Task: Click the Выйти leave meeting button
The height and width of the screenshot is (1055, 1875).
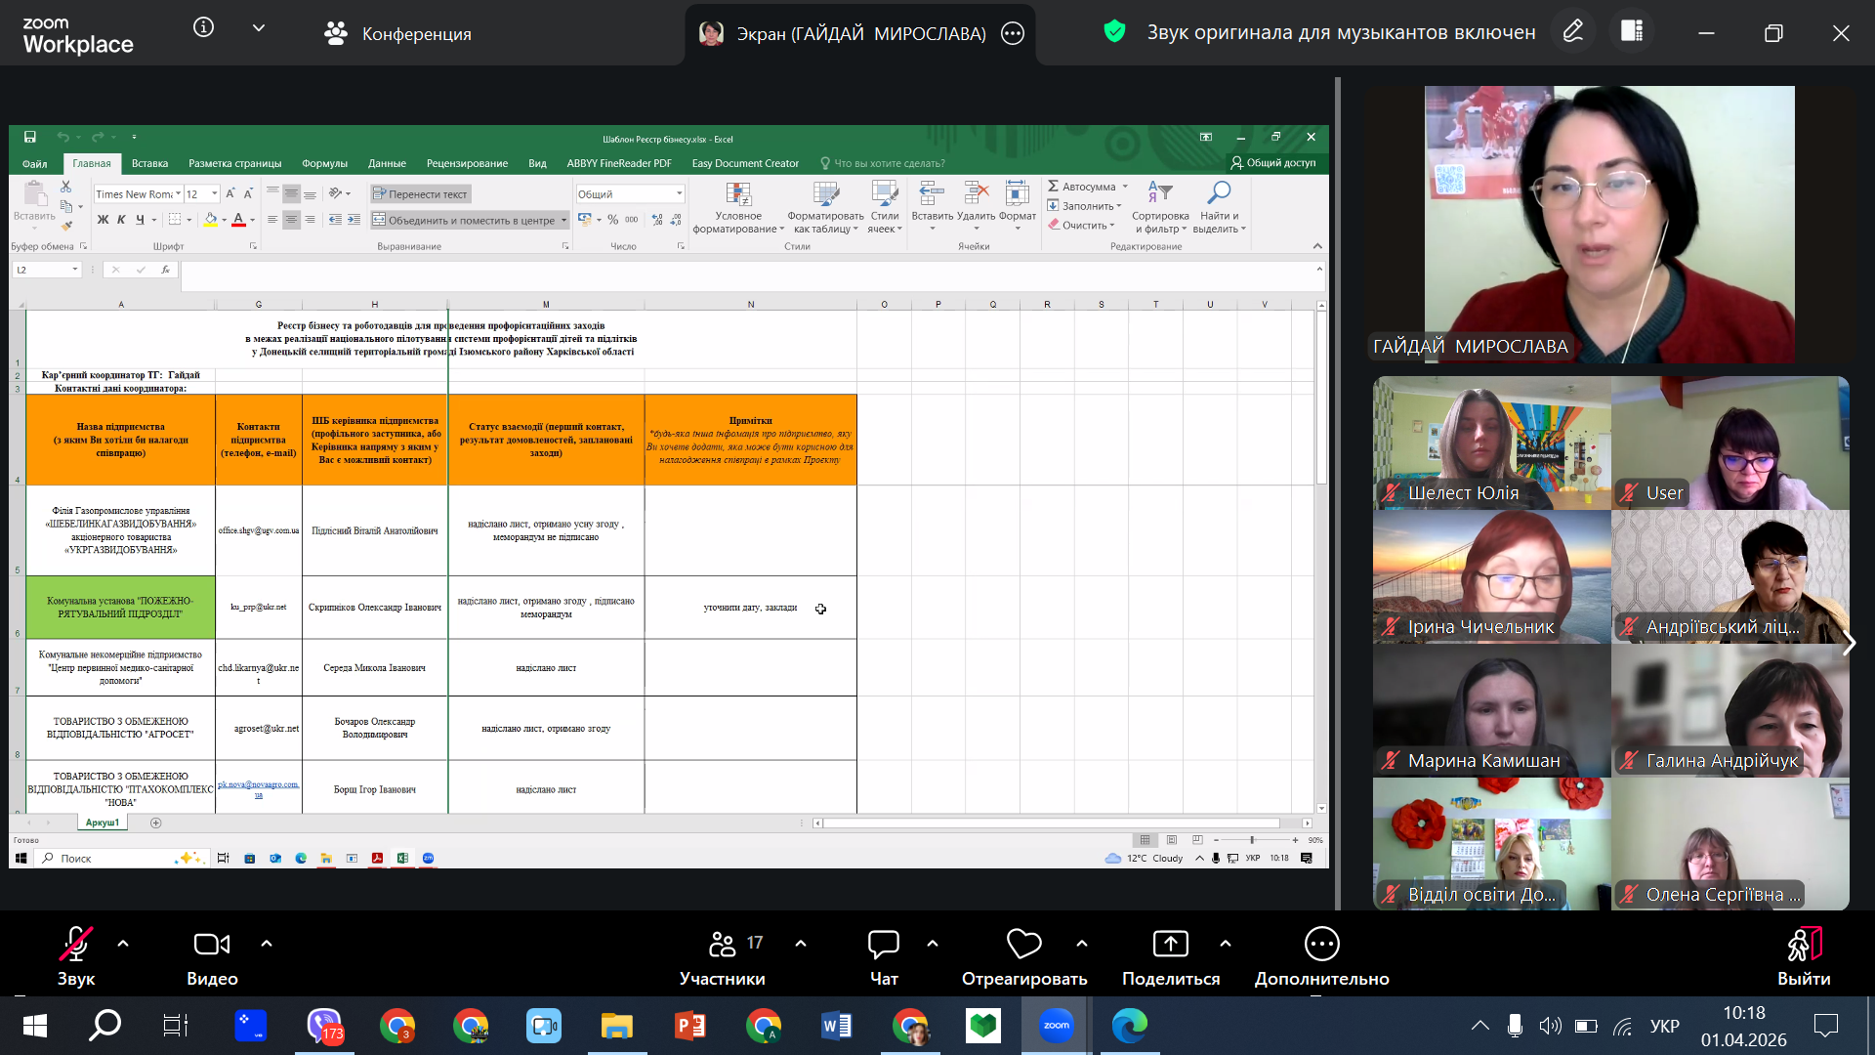Action: pos(1803,955)
